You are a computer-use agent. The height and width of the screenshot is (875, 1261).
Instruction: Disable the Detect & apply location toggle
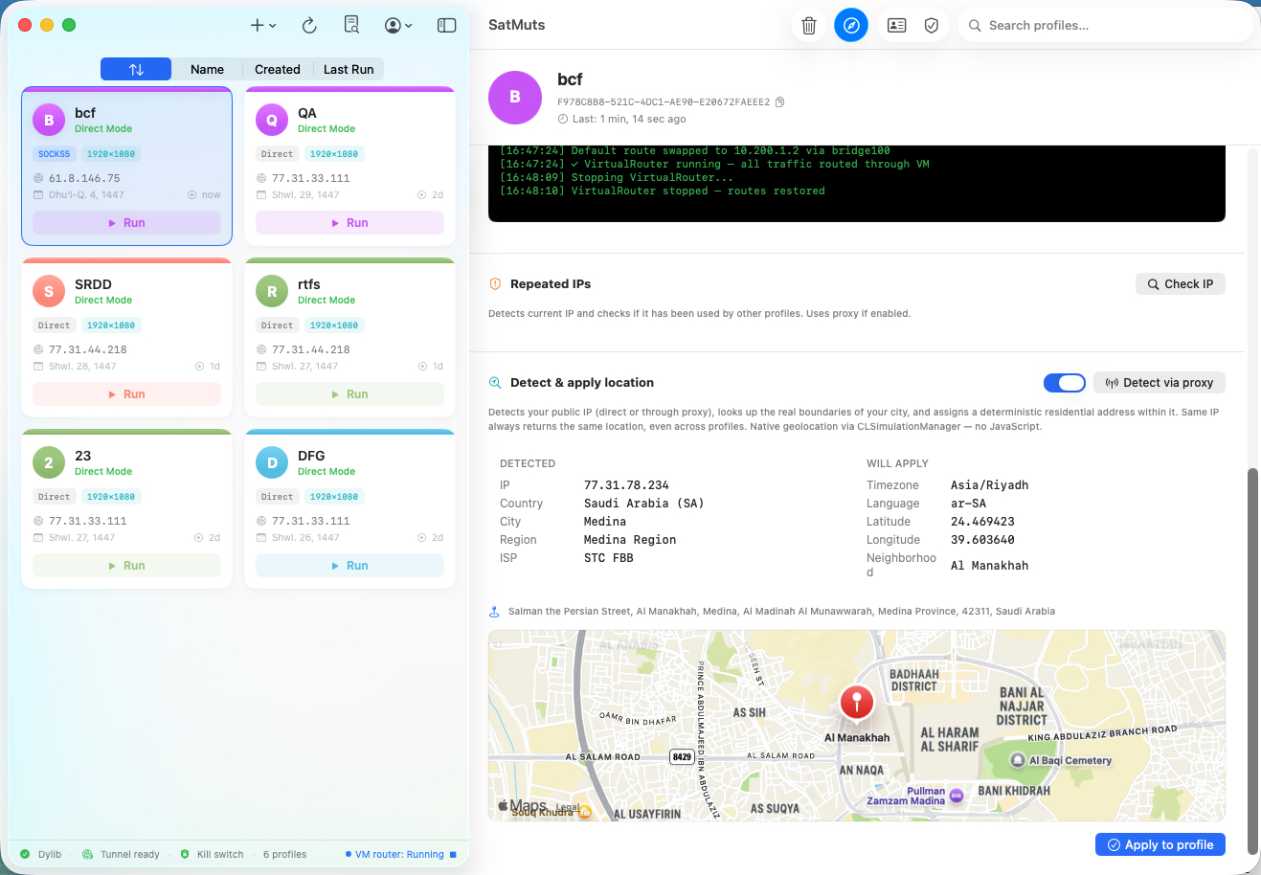(1065, 382)
